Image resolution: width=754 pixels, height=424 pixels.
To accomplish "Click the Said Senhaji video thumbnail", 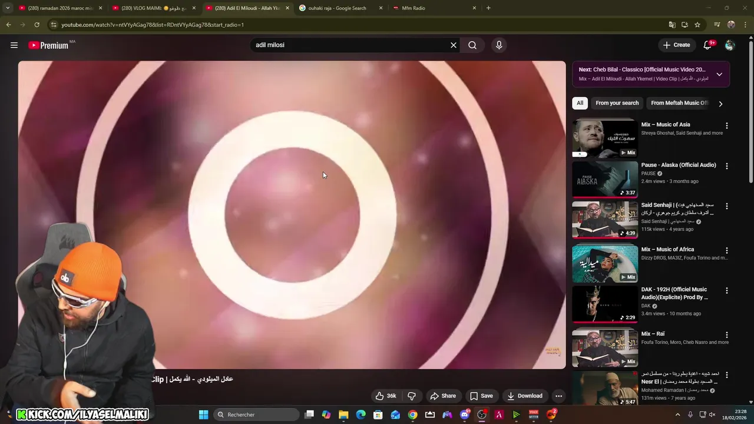I will (x=605, y=220).
